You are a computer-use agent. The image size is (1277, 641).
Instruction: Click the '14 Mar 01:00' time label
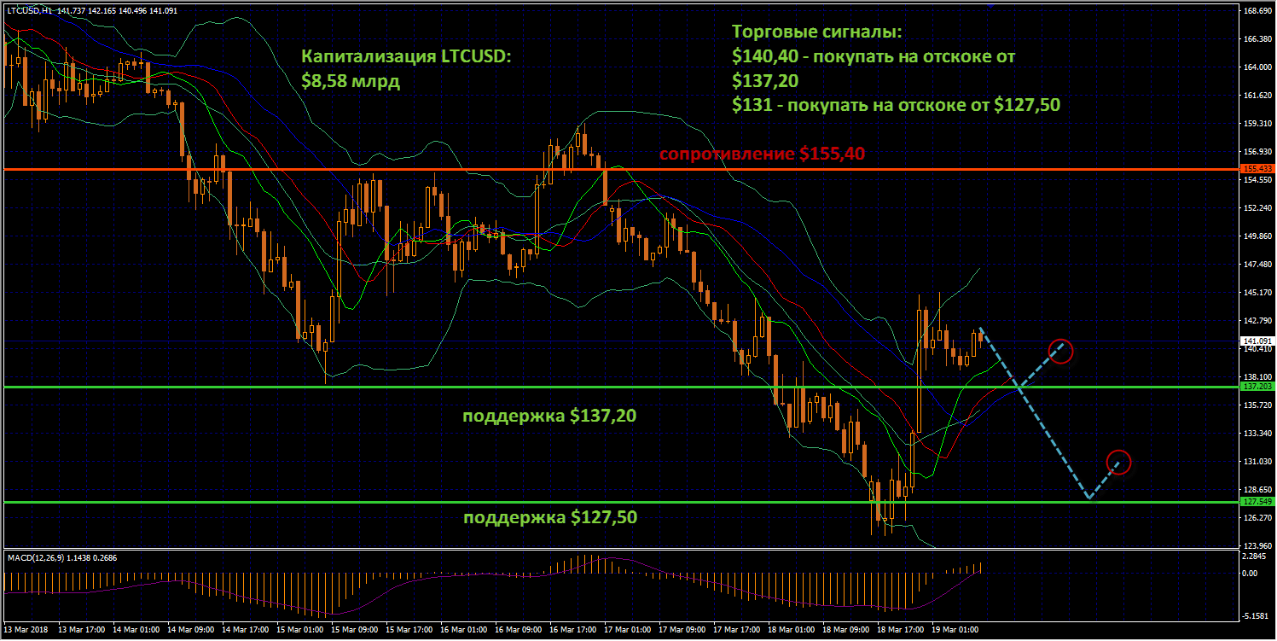click(136, 629)
